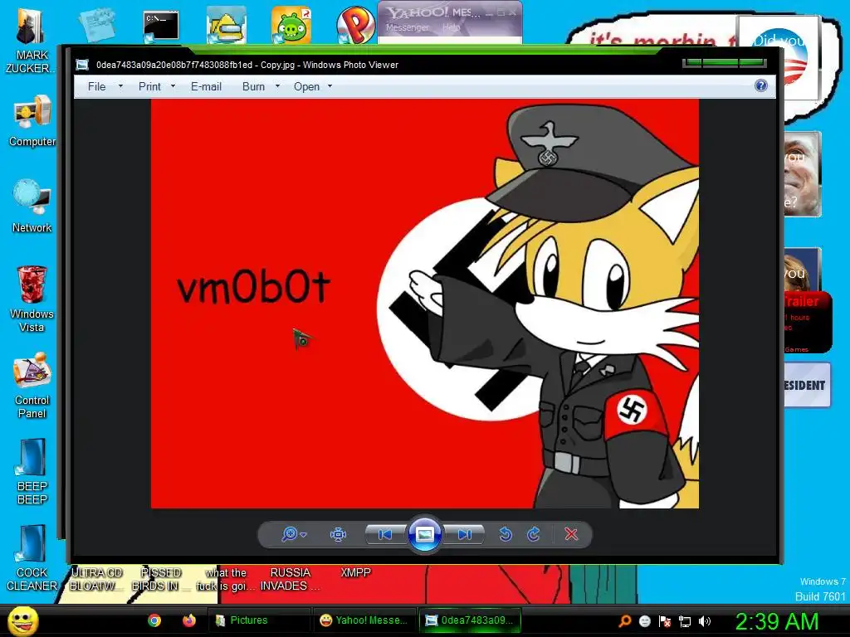Click the Trailer gadget on the desktop
Image resolution: width=850 pixels, height=637 pixels.
(x=808, y=323)
